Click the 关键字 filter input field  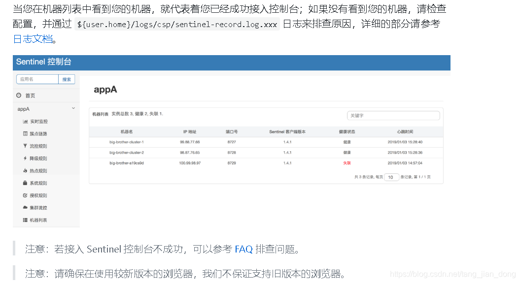coord(393,115)
